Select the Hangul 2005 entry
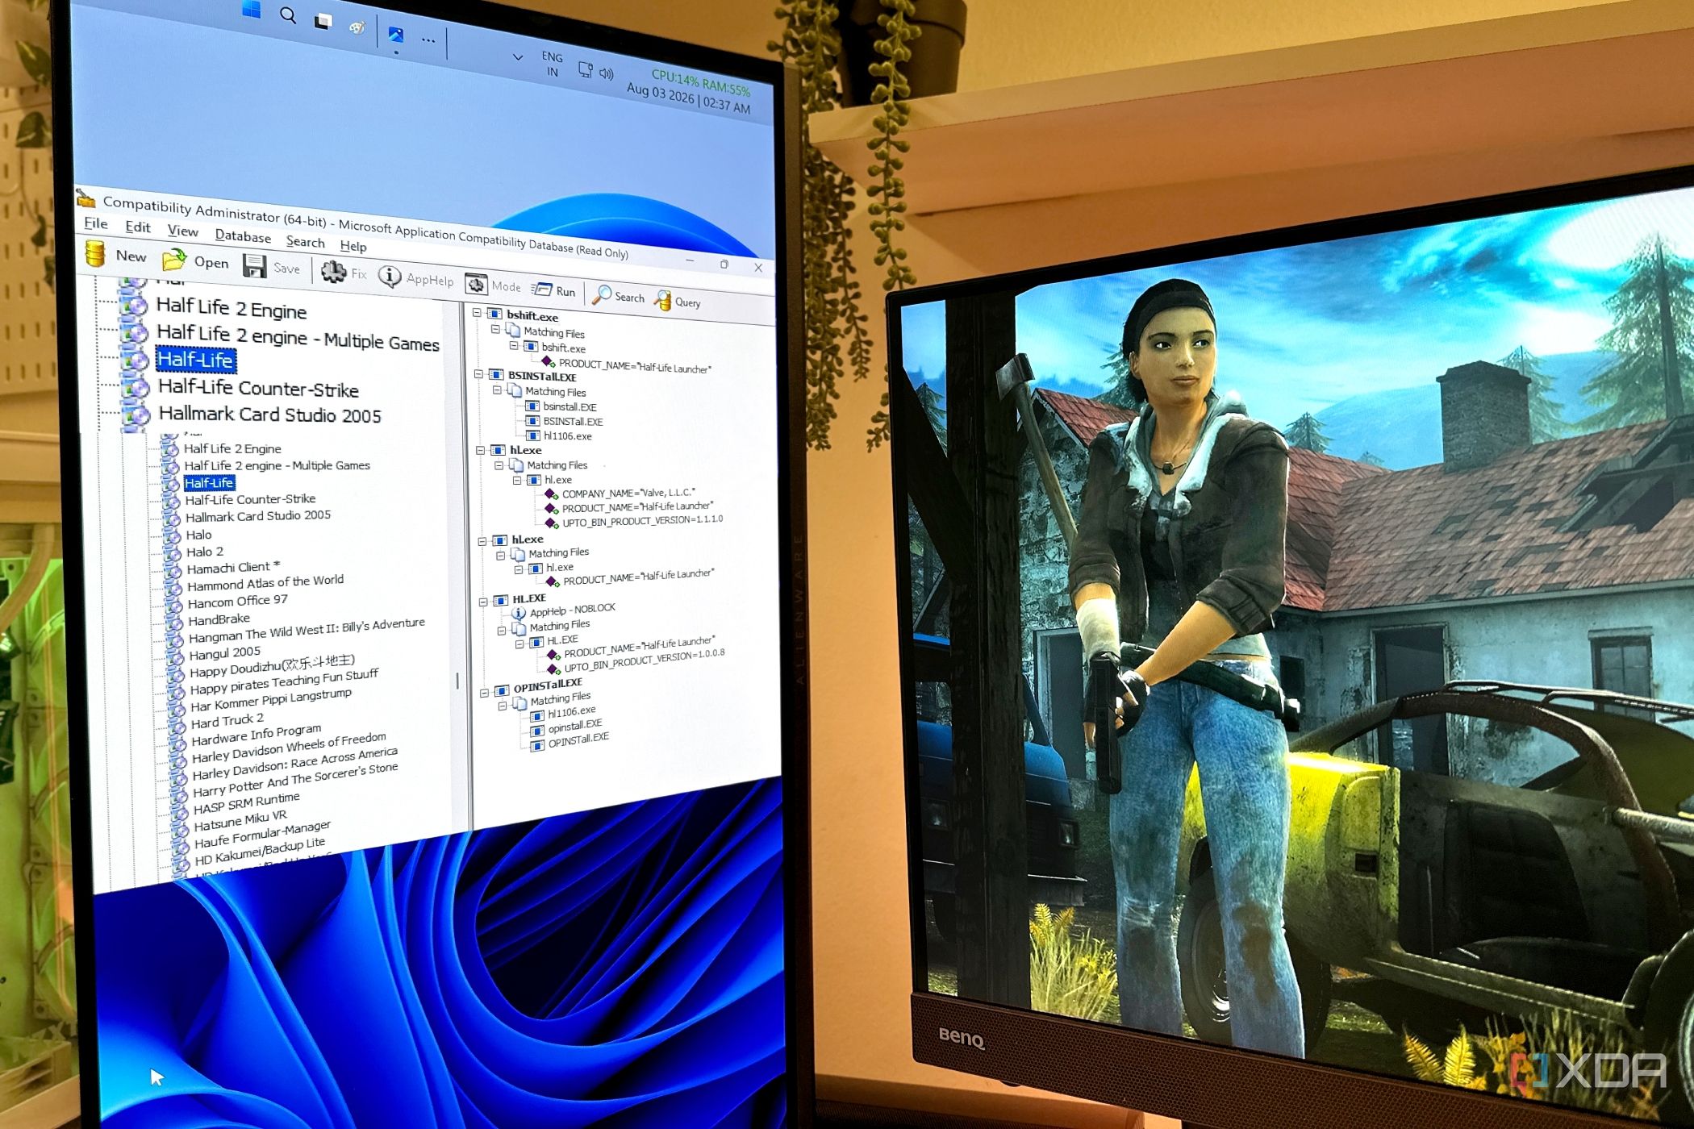The width and height of the screenshot is (1694, 1129). [x=224, y=653]
